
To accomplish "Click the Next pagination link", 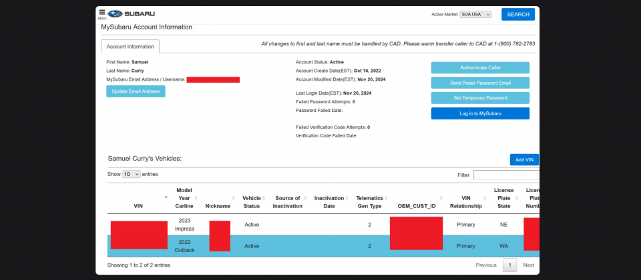I will (529, 265).
